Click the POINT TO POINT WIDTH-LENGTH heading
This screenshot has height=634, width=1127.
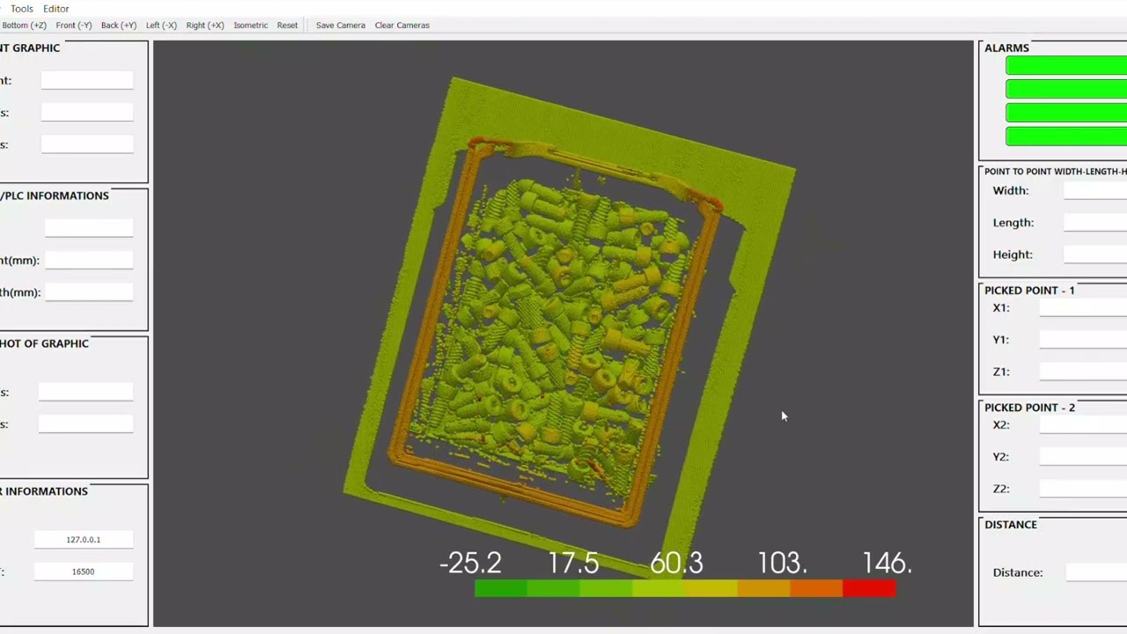coord(1056,171)
